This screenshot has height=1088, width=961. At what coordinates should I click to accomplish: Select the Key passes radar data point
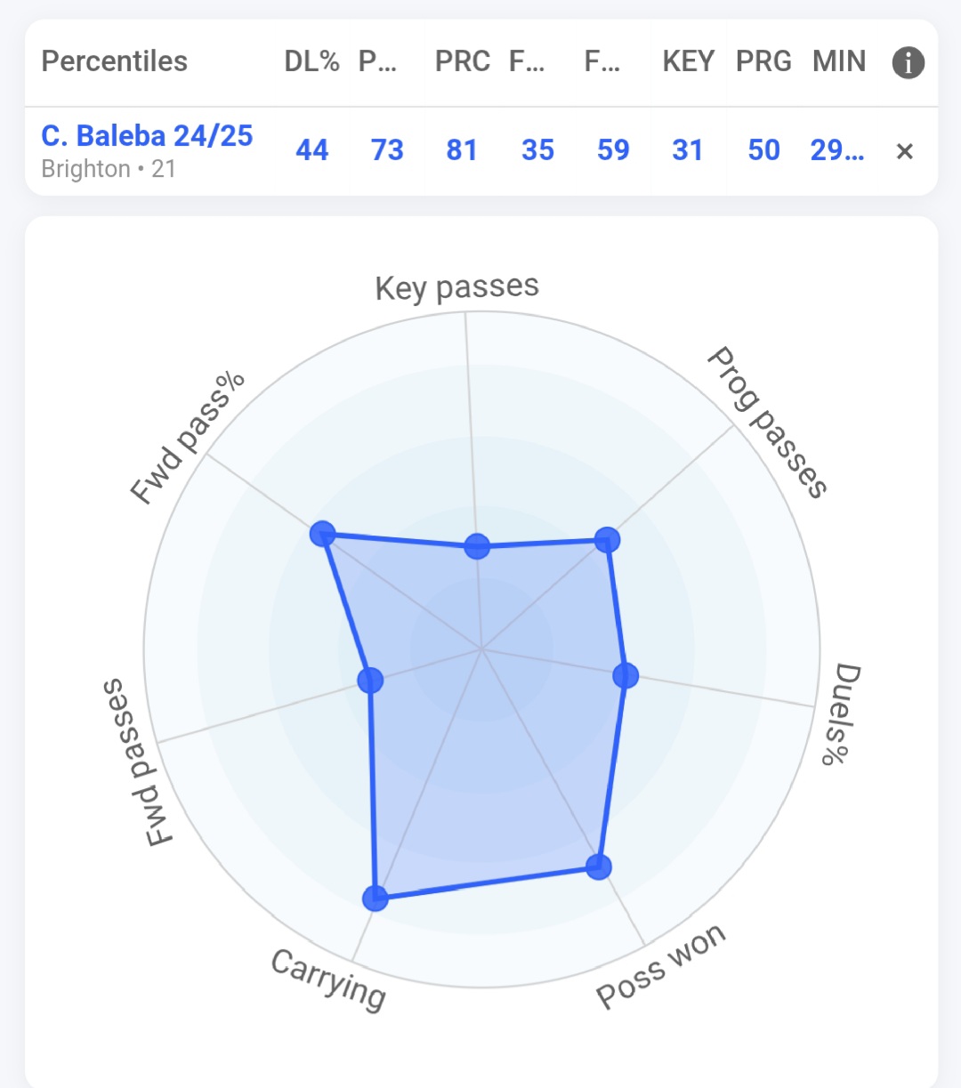477,546
